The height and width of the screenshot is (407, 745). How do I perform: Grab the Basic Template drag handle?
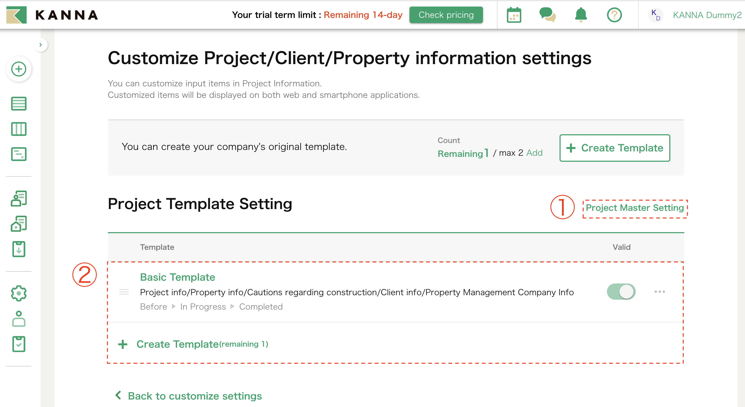coord(124,292)
